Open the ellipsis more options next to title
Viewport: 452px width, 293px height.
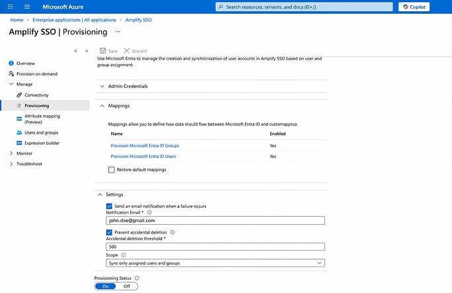(118, 32)
